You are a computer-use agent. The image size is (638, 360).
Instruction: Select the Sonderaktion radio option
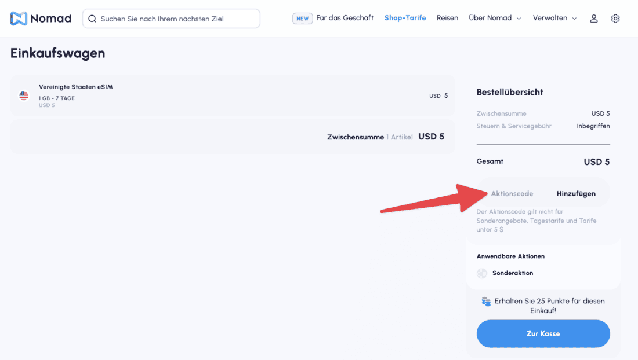[482, 273]
